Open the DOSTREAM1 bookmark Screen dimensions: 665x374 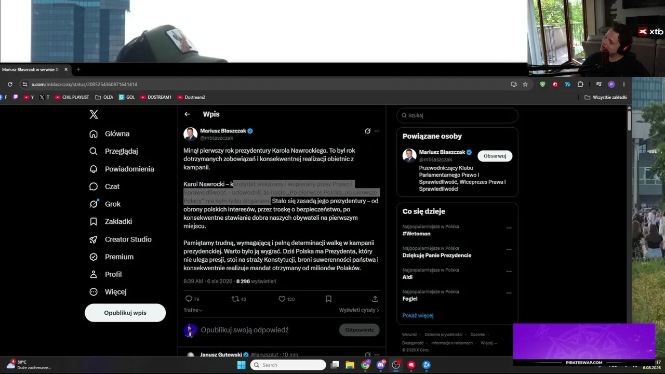tap(155, 97)
